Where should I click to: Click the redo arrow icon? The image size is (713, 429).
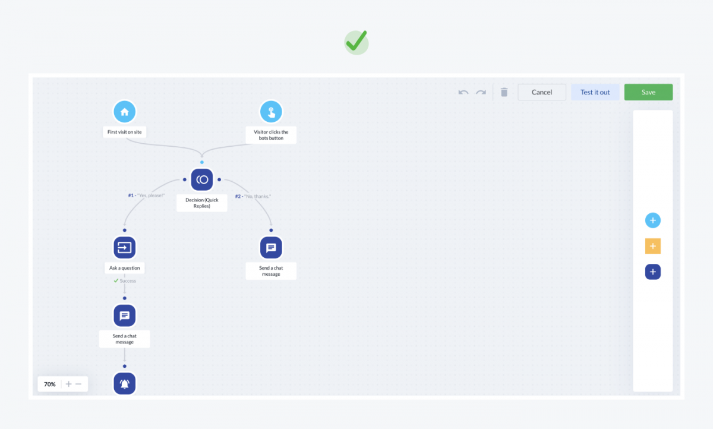point(481,92)
